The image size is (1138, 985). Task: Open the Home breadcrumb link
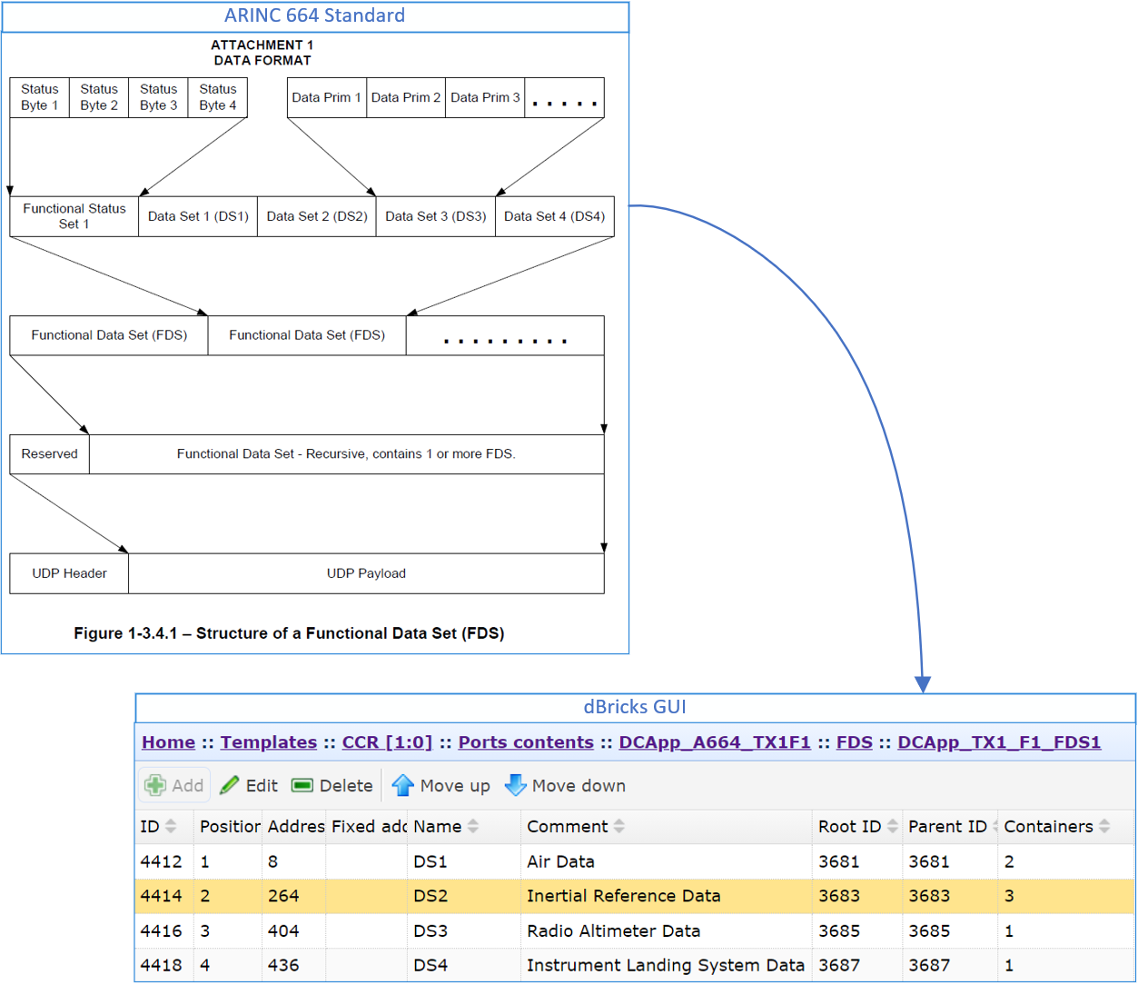tap(169, 742)
